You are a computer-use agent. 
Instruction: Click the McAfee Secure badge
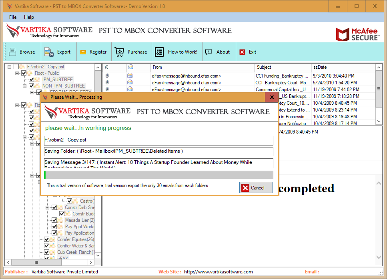(358, 34)
